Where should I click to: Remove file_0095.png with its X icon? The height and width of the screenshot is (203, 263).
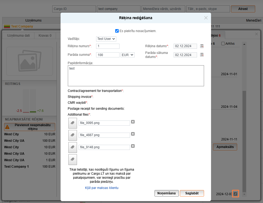[133, 122]
